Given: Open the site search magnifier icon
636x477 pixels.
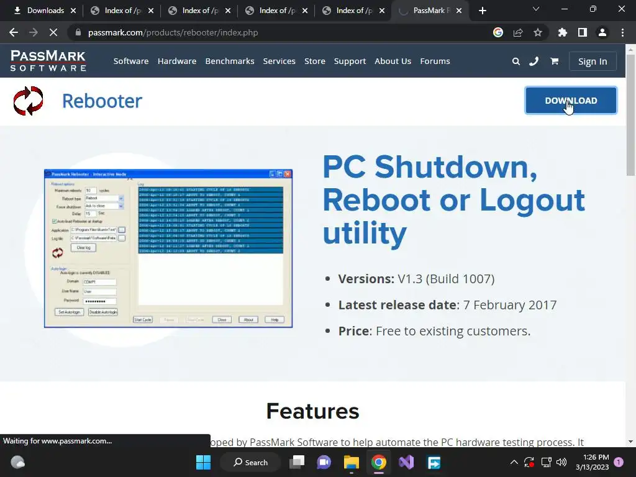Looking at the screenshot, I should coord(516,61).
